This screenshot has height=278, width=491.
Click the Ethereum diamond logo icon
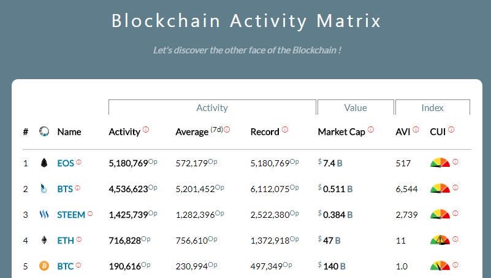pyautogui.click(x=44, y=240)
